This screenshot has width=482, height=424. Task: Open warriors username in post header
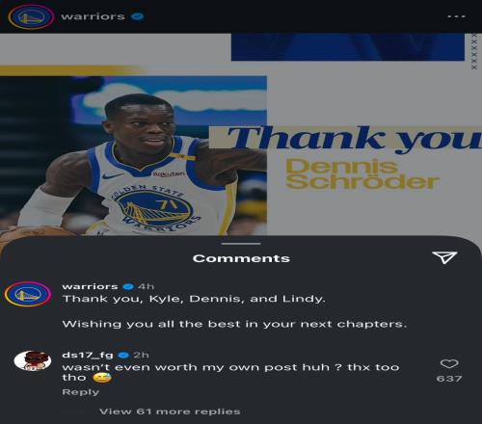click(94, 16)
